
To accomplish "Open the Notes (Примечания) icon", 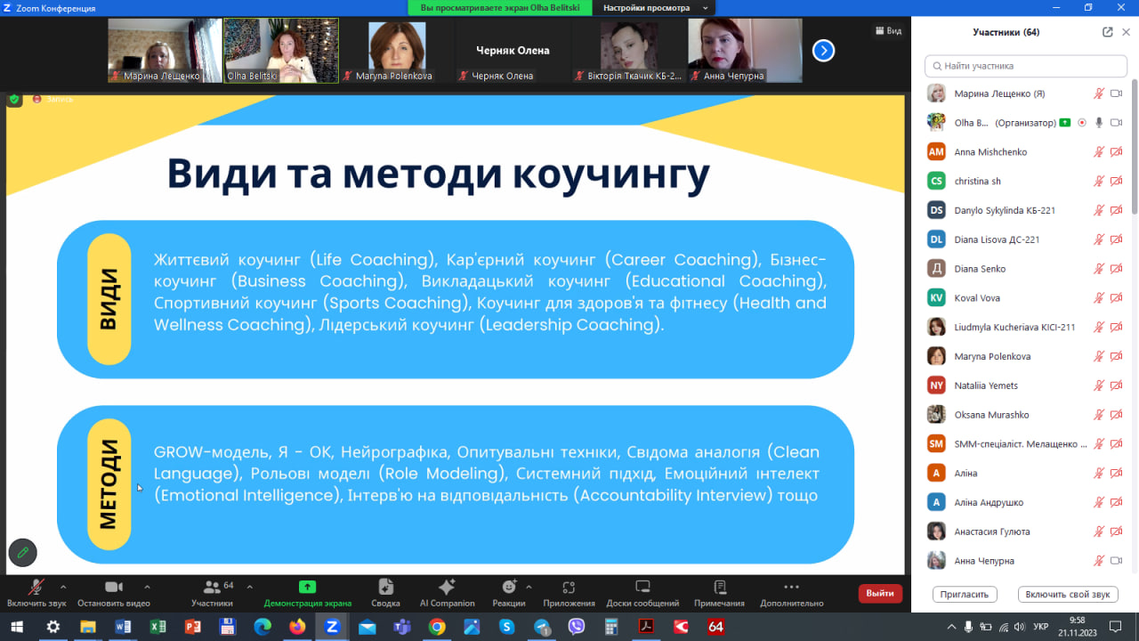I will pos(719,592).
